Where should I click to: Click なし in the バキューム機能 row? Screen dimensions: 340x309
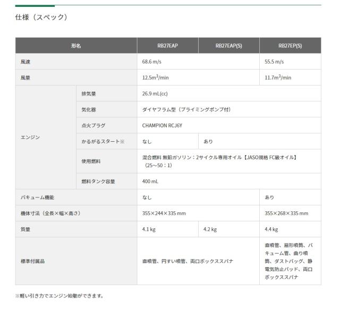point(147,198)
